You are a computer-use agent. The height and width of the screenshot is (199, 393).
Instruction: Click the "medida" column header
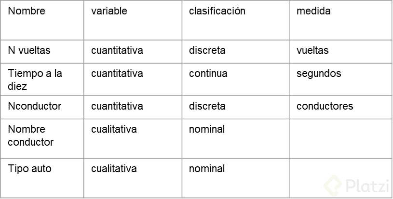tap(313, 11)
